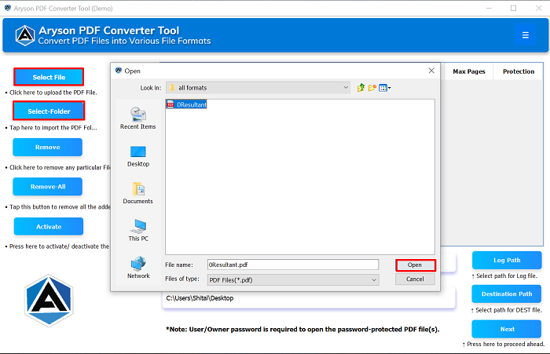Click the Remove-All button
The height and width of the screenshot is (354, 550).
(x=48, y=187)
